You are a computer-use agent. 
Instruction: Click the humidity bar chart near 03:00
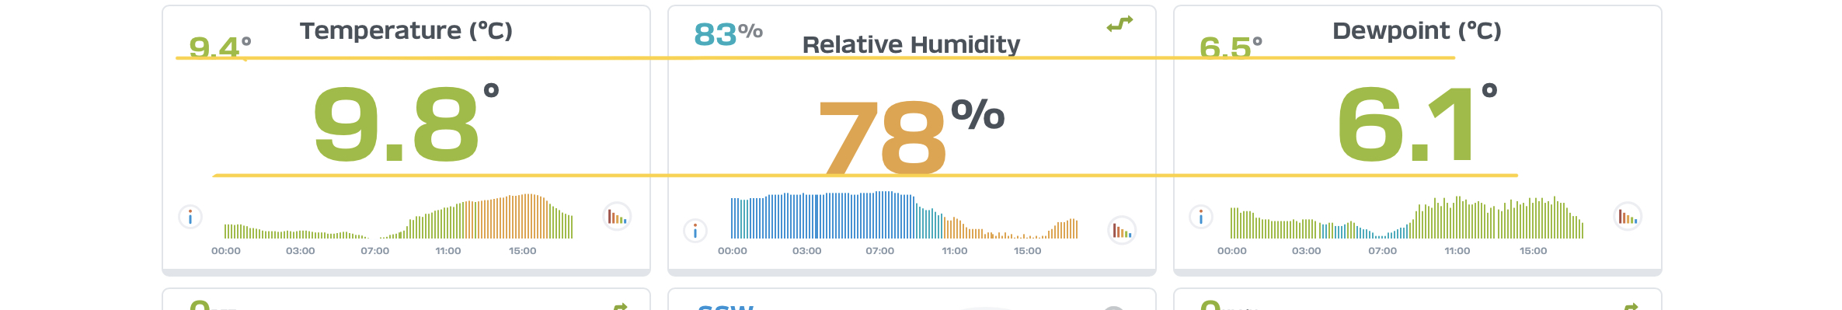click(x=807, y=215)
